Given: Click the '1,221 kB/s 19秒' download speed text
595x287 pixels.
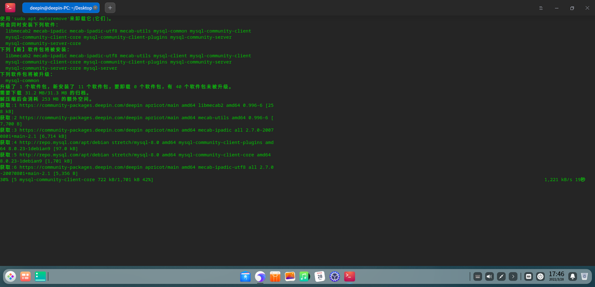Looking at the screenshot, I should click(565, 180).
